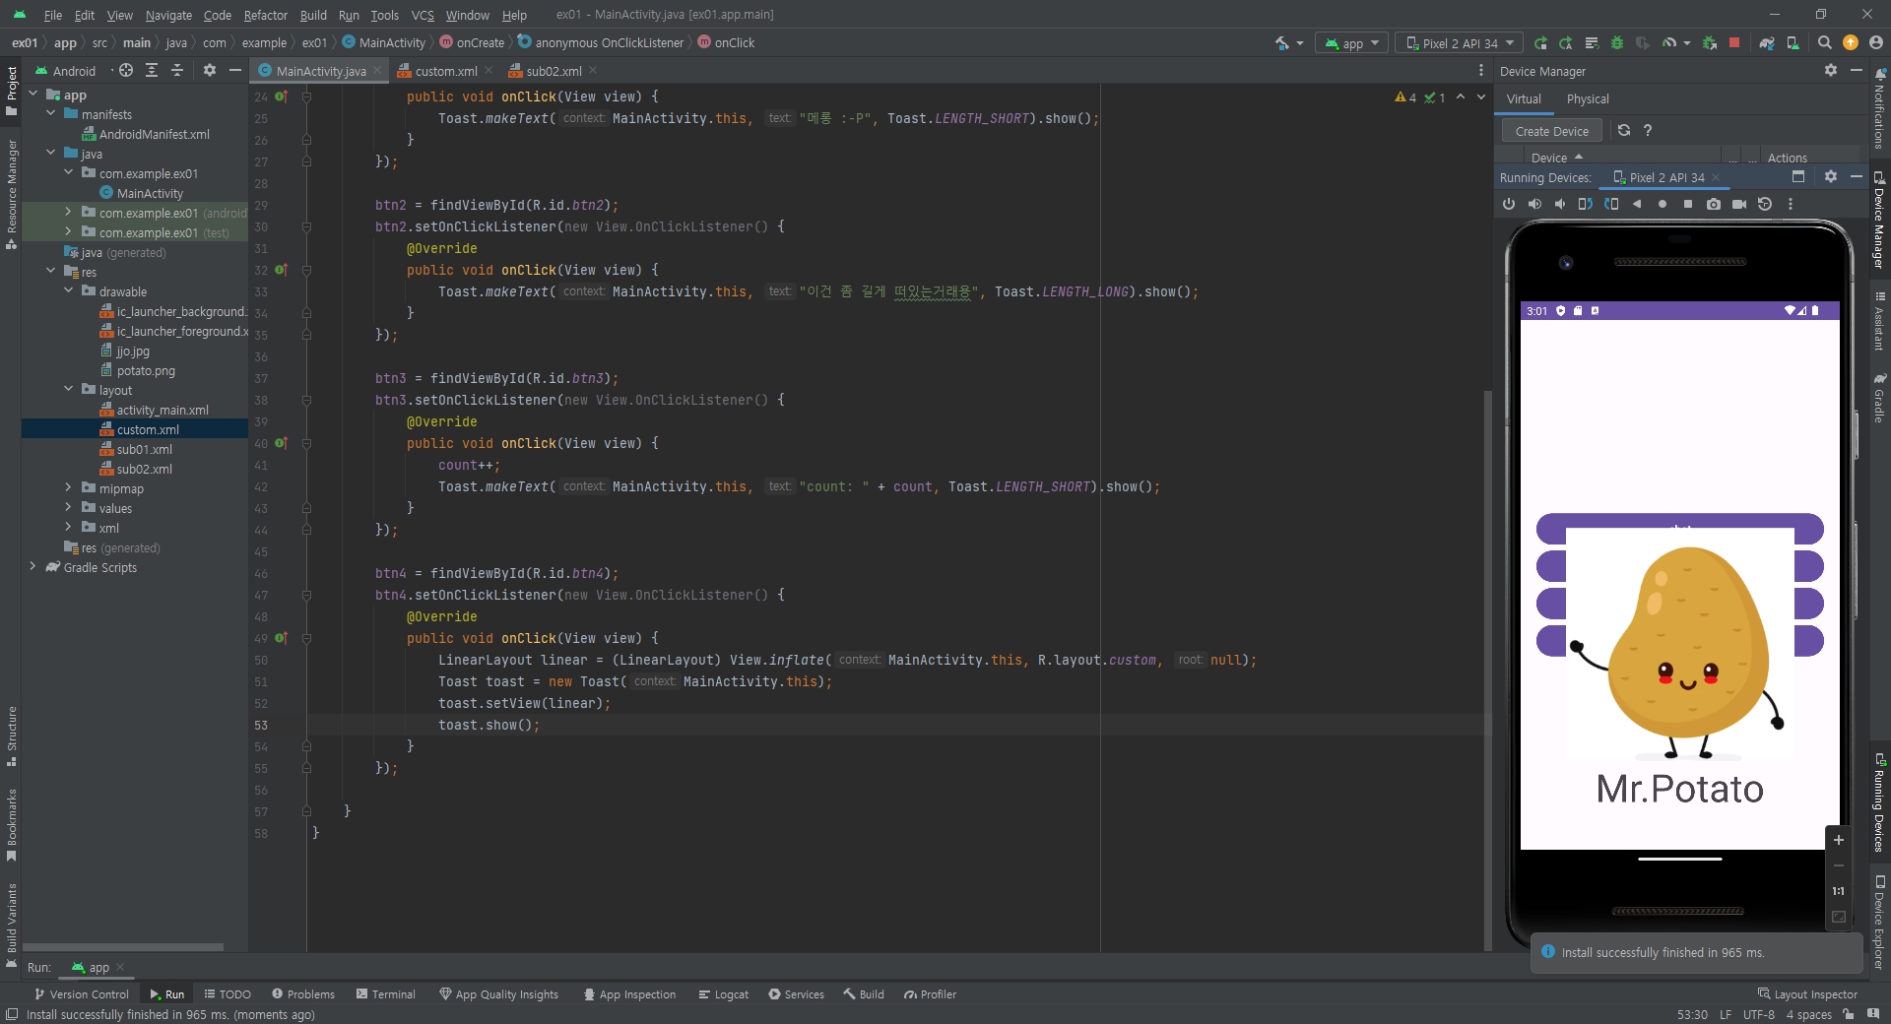Click Expand All in Project panel
The height and width of the screenshot is (1024, 1891).
(x=152, y=71)
